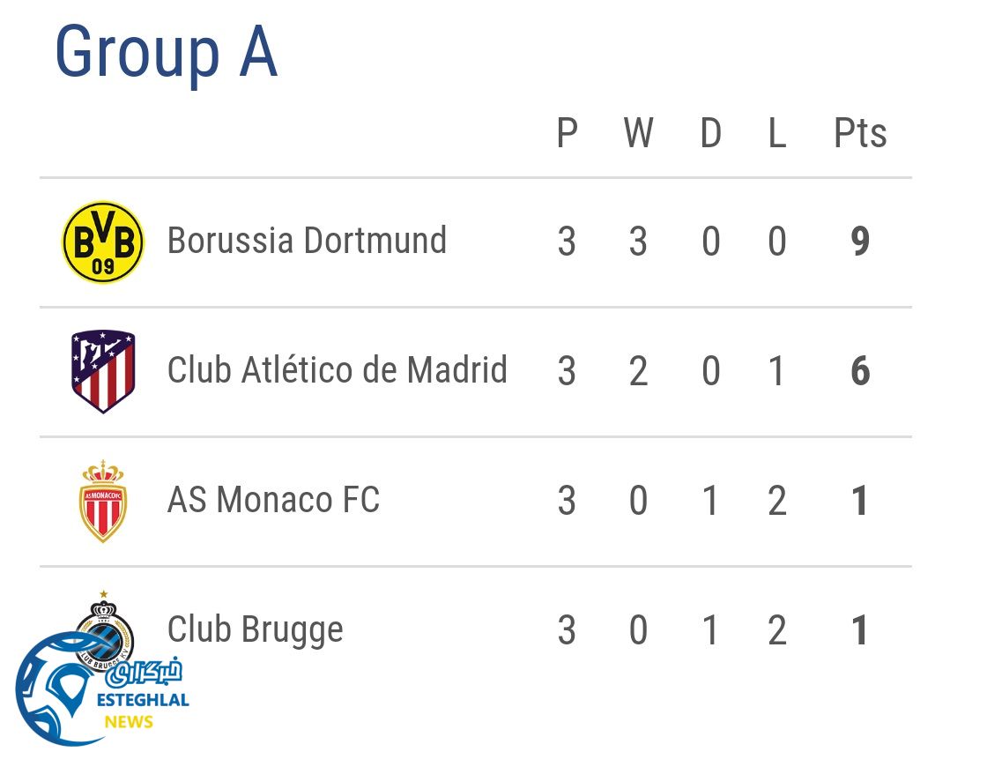Click the Borussia Dortmund club crest
The height and width of the screenshot is (774, 987).
103,242
